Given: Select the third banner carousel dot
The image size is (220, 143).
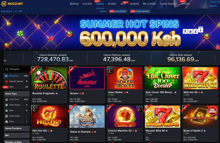Looking at the screenshot, I should click(205, 24).
